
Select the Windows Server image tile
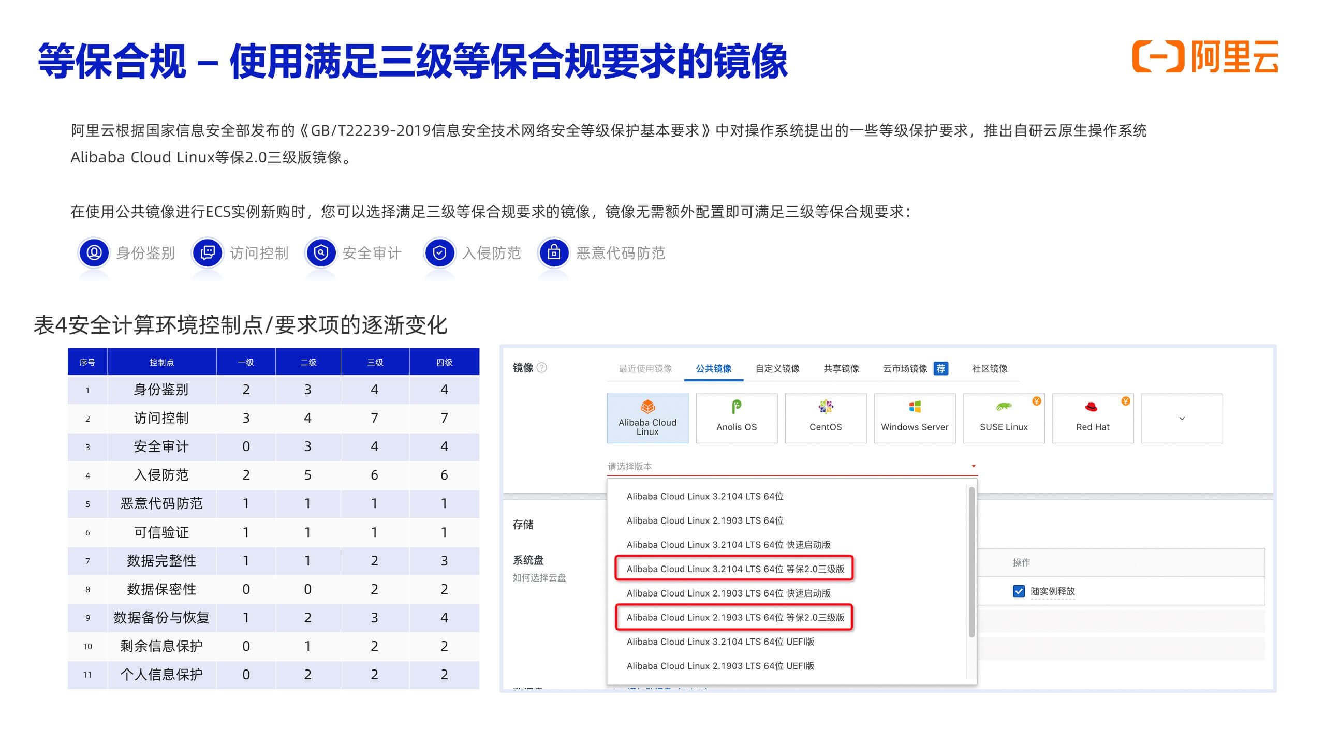click(915, 418)
